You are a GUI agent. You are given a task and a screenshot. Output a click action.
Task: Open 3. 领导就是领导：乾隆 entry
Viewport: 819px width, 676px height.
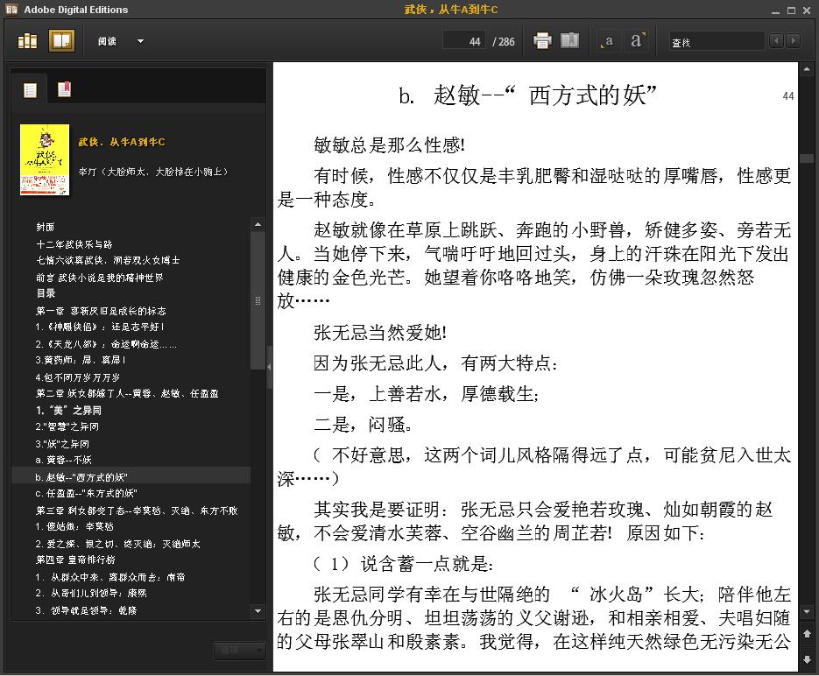86,609
